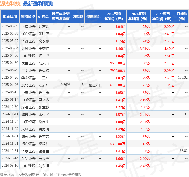Image resolution: width=189 pixels, height=177 pixels.
Task: Click the 9500.00万 profit value
Action: pyautogui.click(x=118, y=63)
